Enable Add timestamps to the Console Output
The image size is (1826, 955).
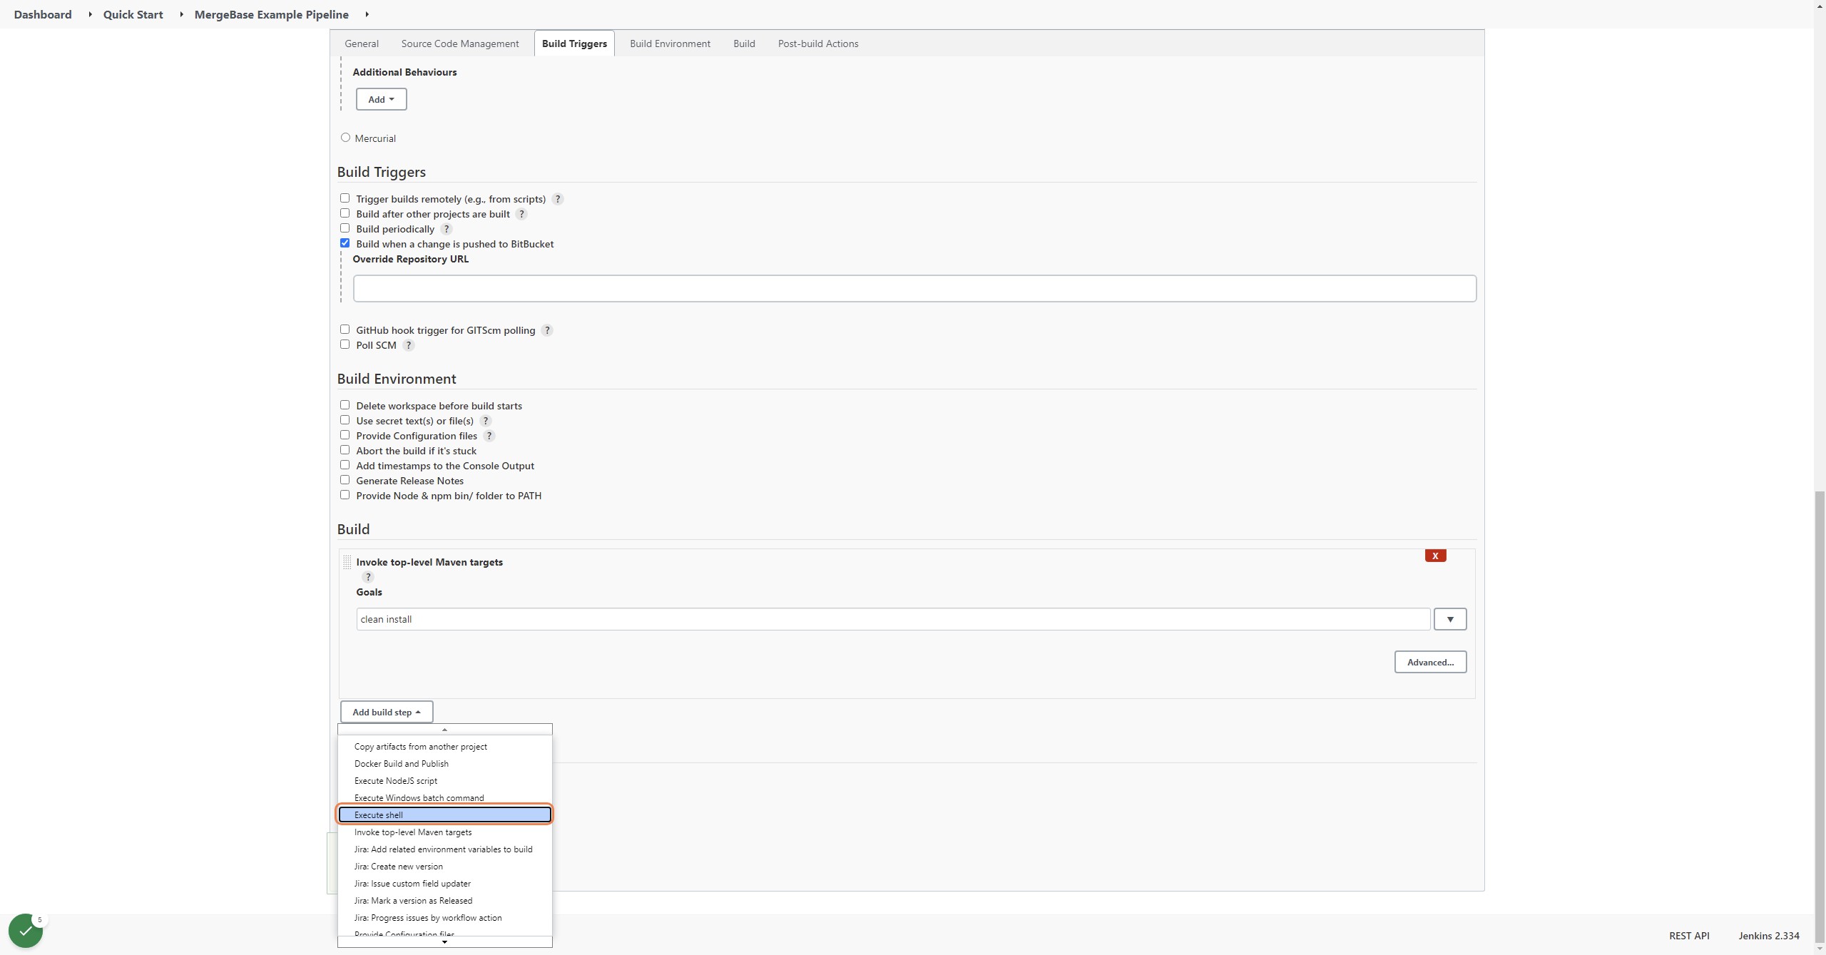(345, 465)
